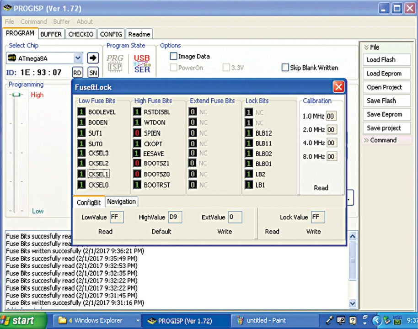The image size is (418, 329).
Task: Click the PRG ISP program state icon
Action: coord(115,64)
